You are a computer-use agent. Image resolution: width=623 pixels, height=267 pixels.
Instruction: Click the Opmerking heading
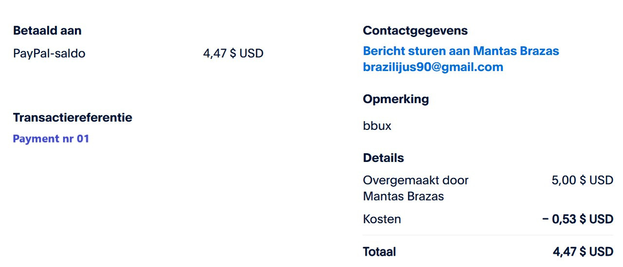tap(396, 99)
